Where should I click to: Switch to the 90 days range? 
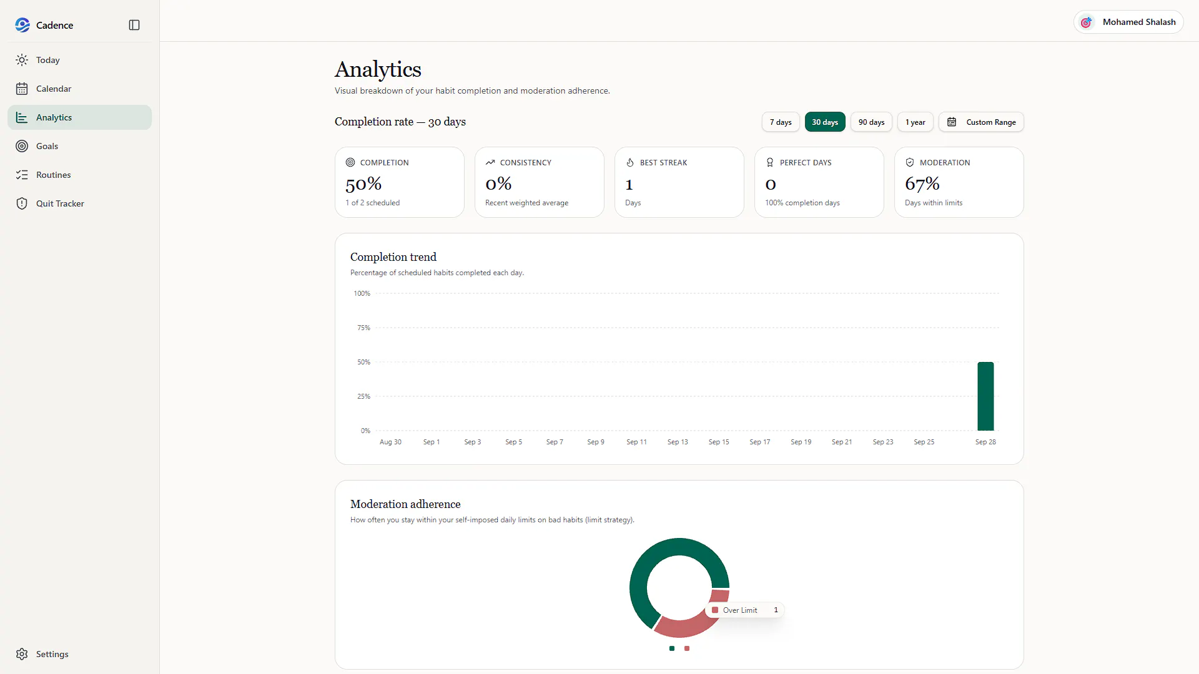click(871, 122)
